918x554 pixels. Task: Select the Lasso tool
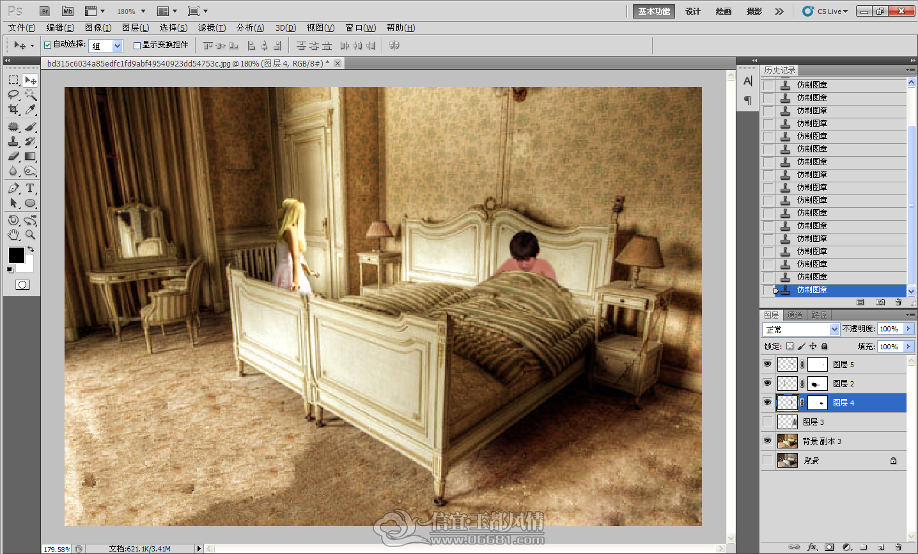point(13,95)
